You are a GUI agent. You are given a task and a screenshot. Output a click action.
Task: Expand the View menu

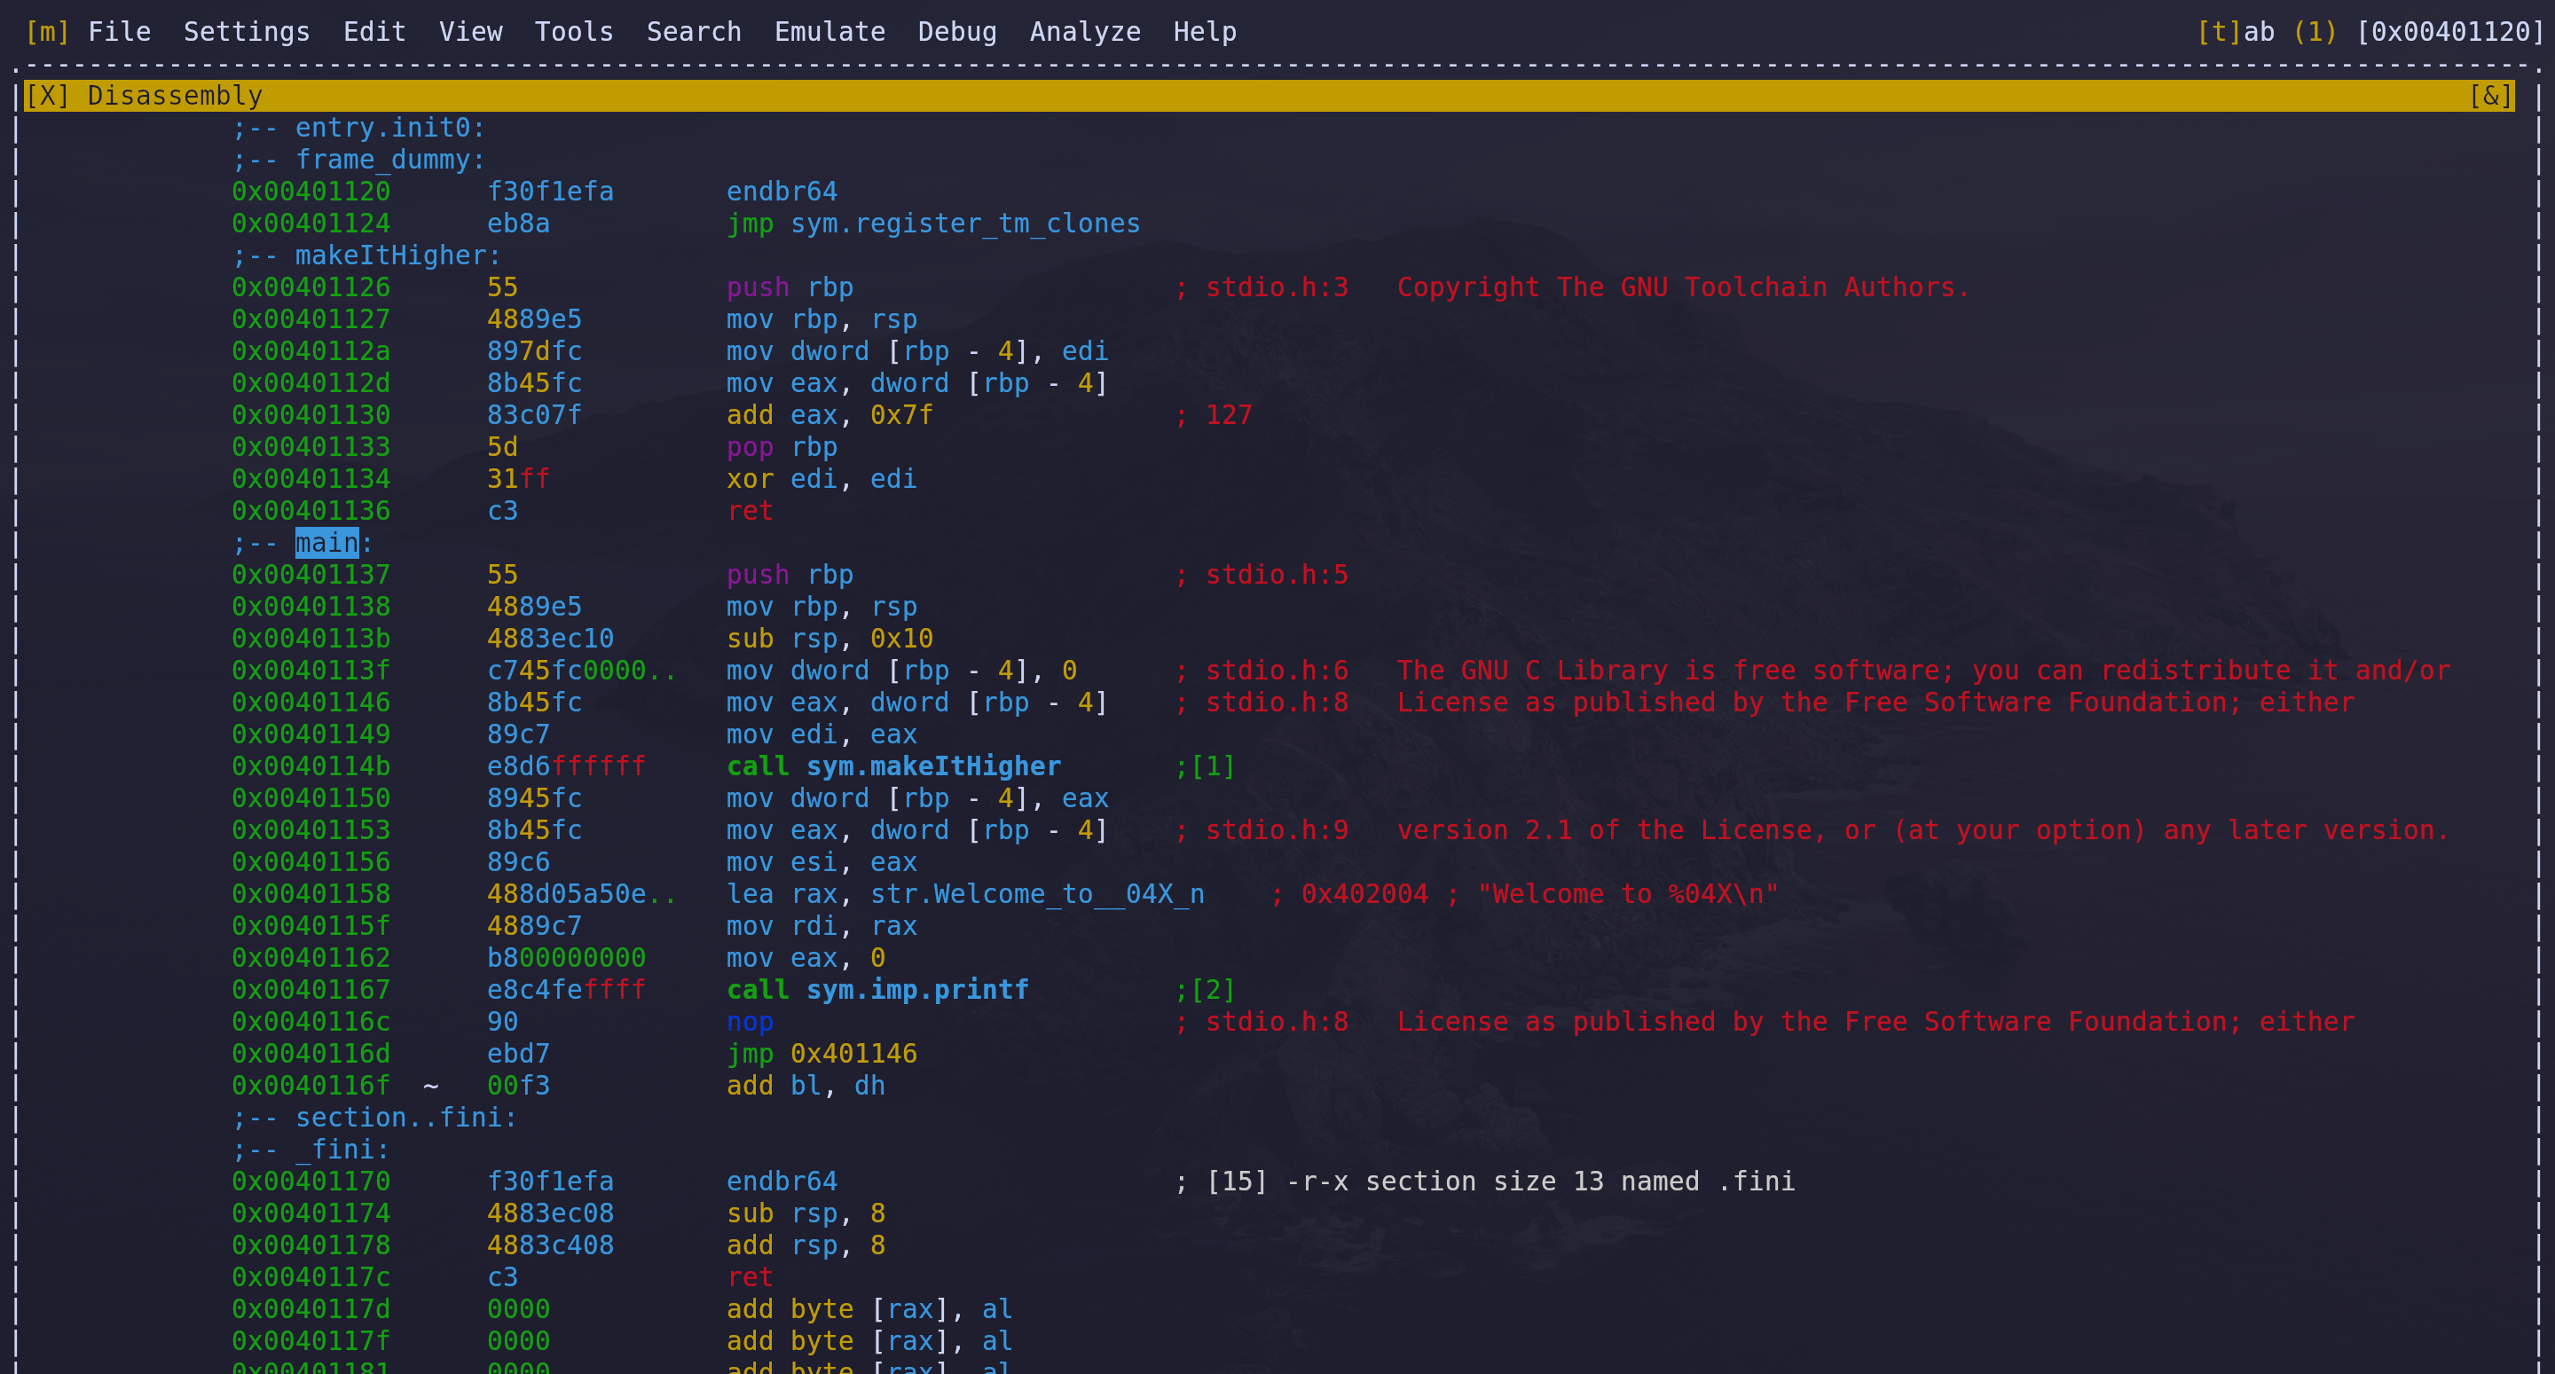click(x=470, y=32)
